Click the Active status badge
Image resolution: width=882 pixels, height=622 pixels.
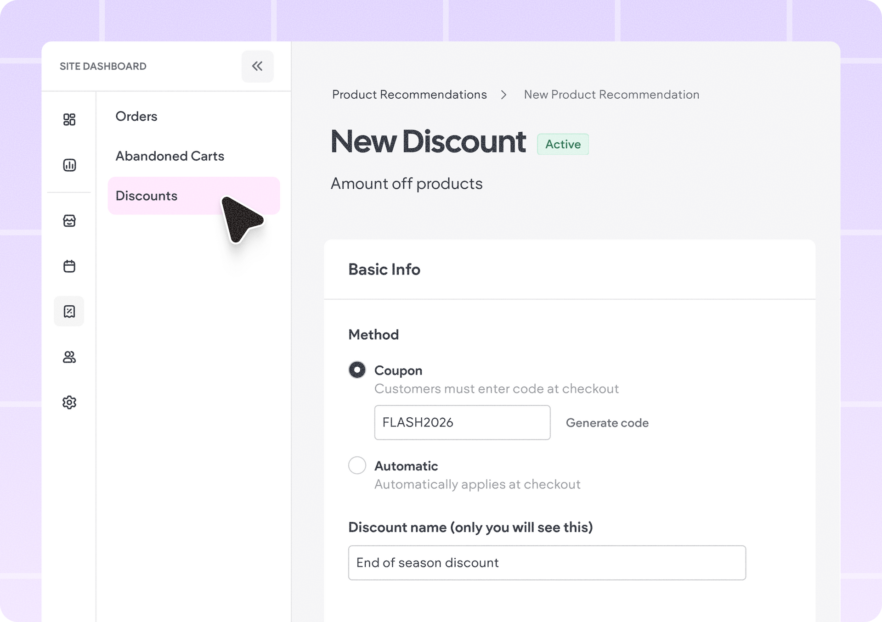point(563,144)
